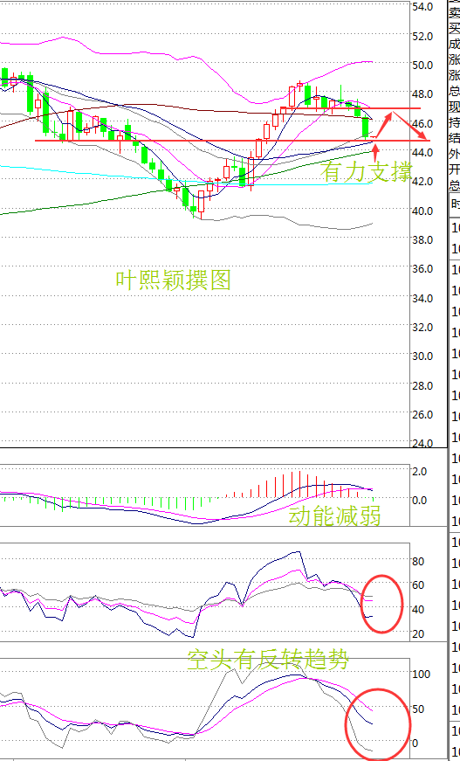Click the 结 row in quote panel

click(x=455, y=138)
